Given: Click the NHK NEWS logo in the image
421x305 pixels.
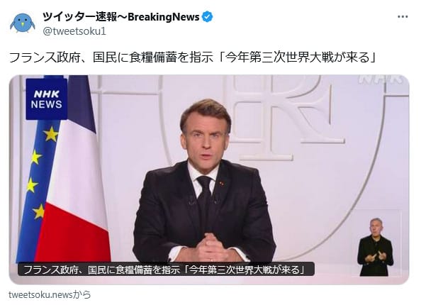Looking at the screenshot, I should 47,99.
